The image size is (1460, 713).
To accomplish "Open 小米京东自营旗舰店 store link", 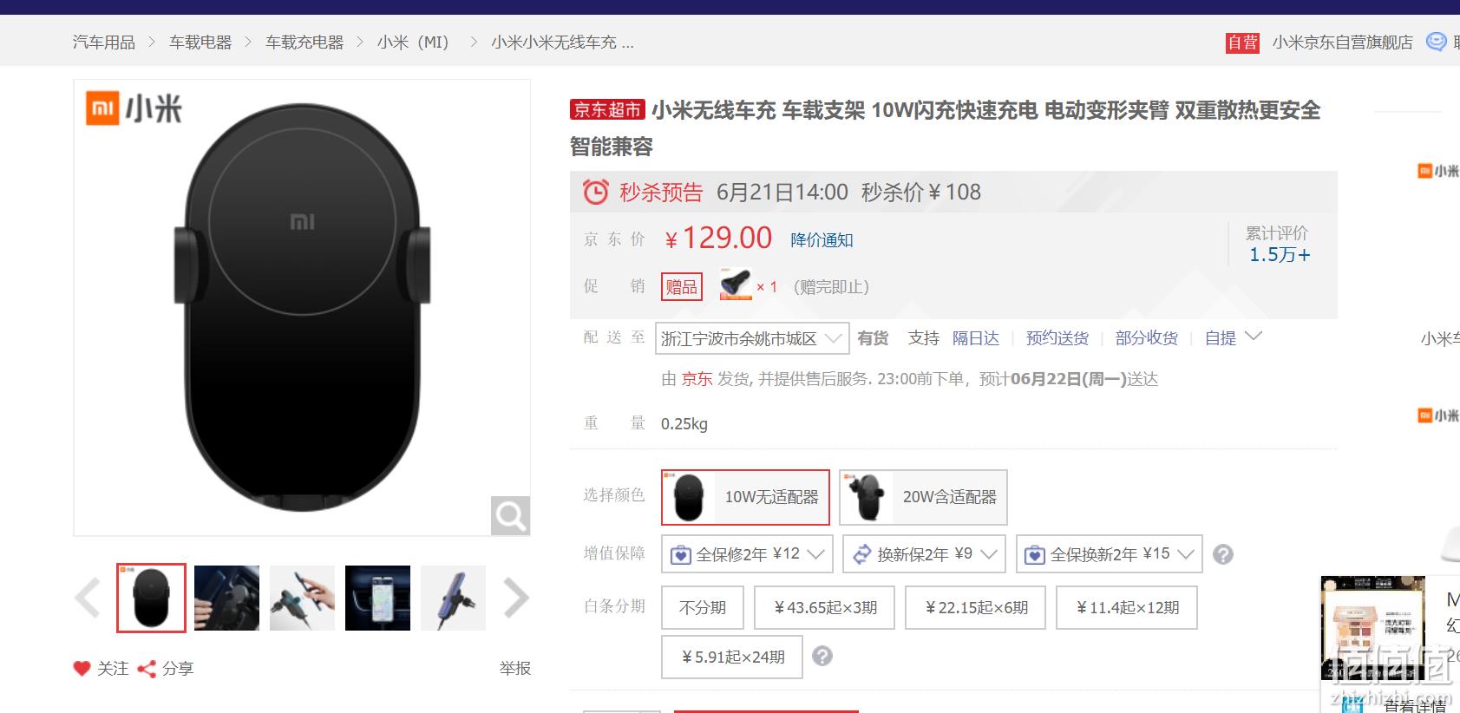I will (x=1342, y=42).
